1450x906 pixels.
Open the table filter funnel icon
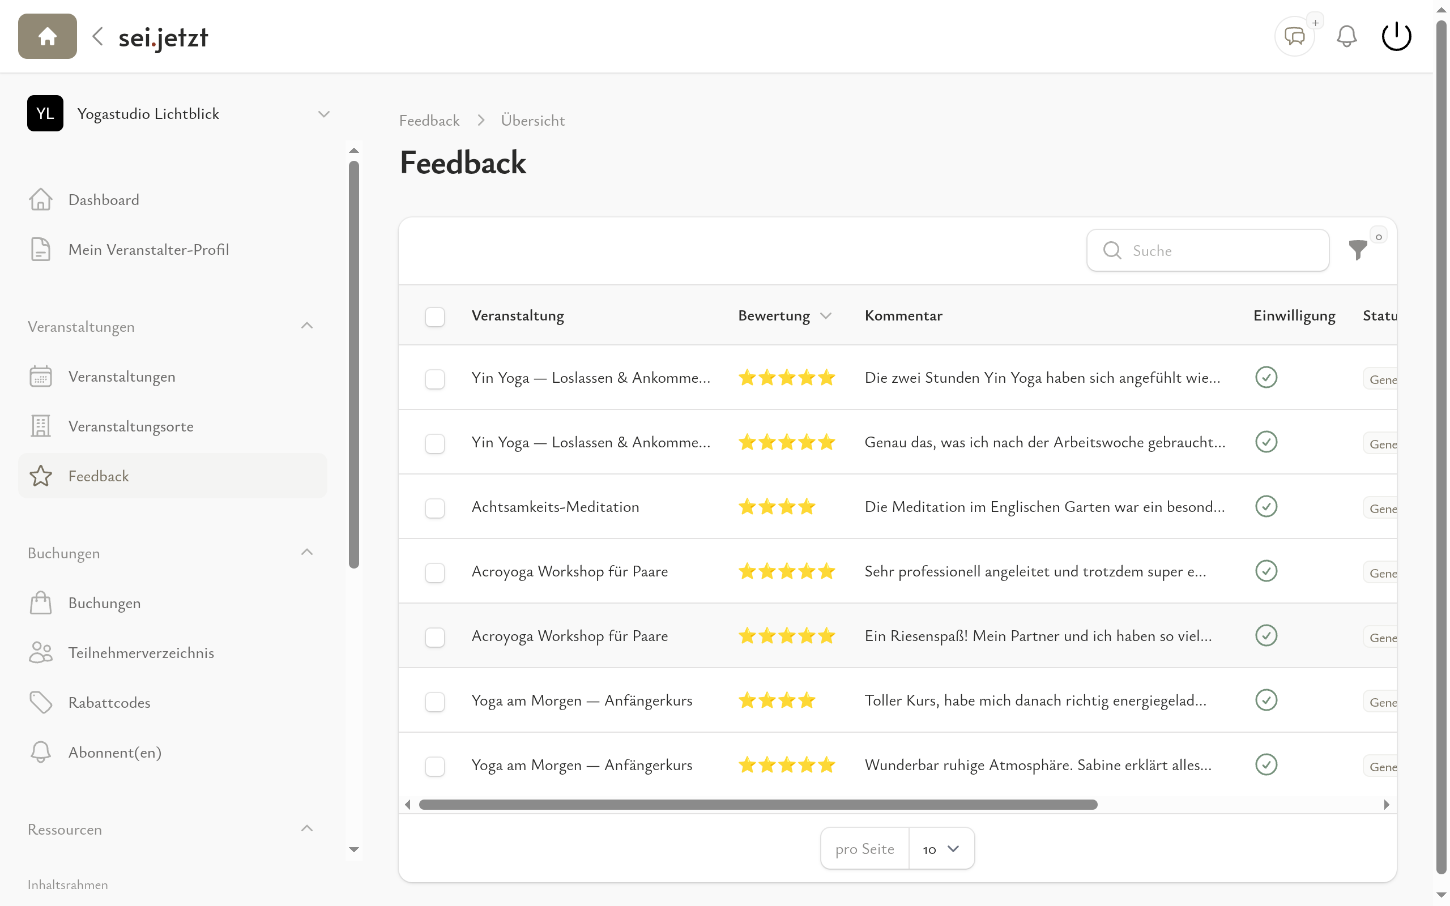coord(1357,250)
